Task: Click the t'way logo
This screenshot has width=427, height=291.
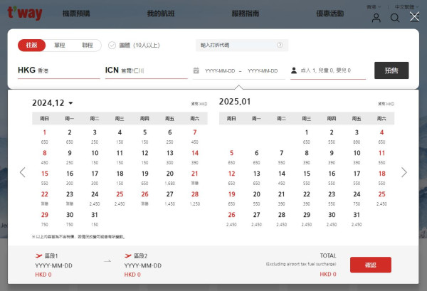Action: 25,13
